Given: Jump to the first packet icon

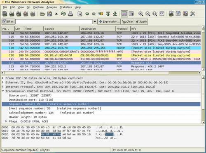Looking at the screenshot, I should tap(108, 14).
